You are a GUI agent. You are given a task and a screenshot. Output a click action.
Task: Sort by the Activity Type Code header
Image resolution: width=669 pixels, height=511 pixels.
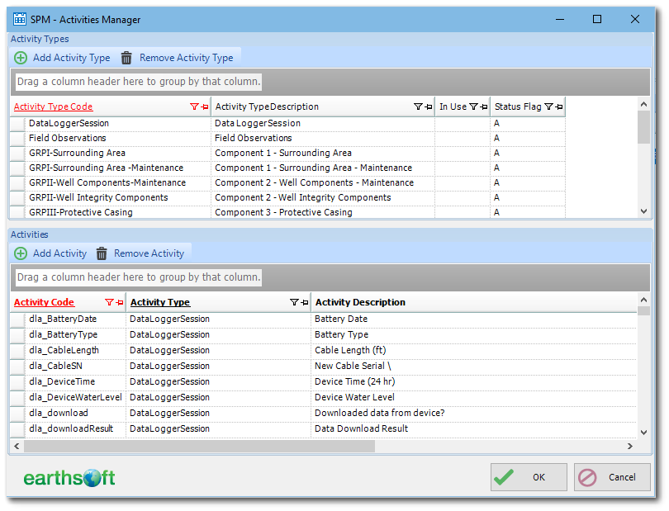tap(53, 106)
